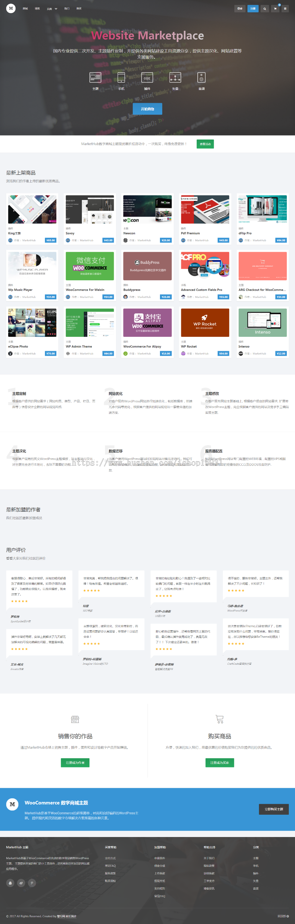The width and height of the screenshot is (295, 924).
Task: Click the ¥12.00 price tag on Intenso
Action: point(281,354)
